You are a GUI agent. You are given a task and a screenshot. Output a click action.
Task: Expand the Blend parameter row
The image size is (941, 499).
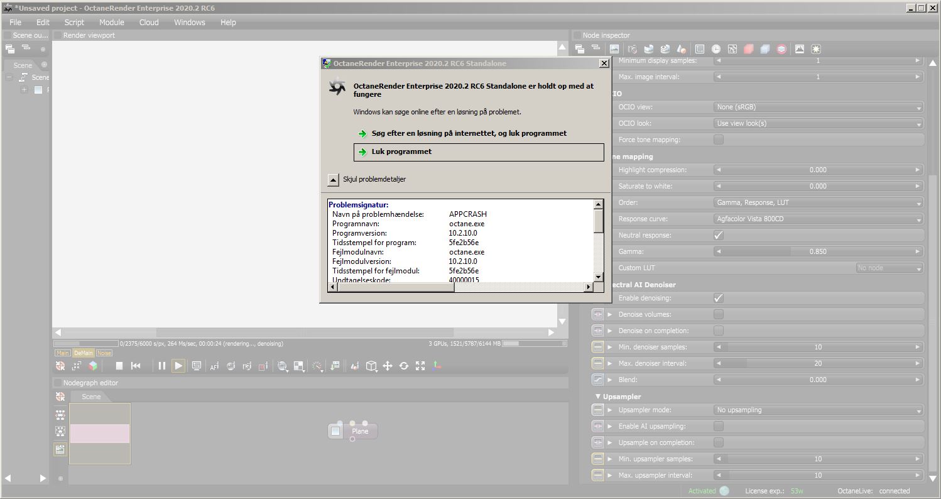coord(610,380)
